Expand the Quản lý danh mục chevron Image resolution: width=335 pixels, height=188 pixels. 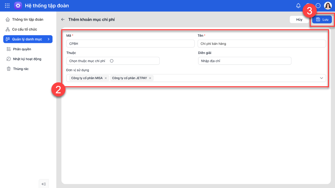(49, 39)
